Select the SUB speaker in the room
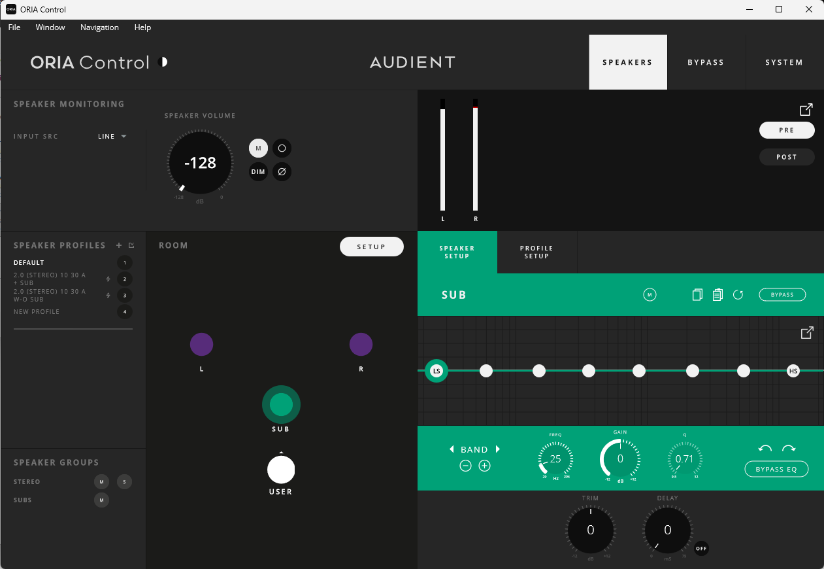The image size is (824, 569). [x=281, y=405]
